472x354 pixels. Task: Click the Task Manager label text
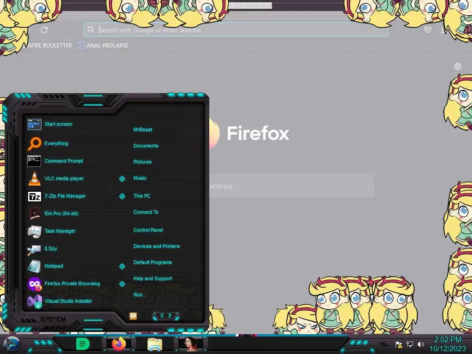(x=60, y=231)
